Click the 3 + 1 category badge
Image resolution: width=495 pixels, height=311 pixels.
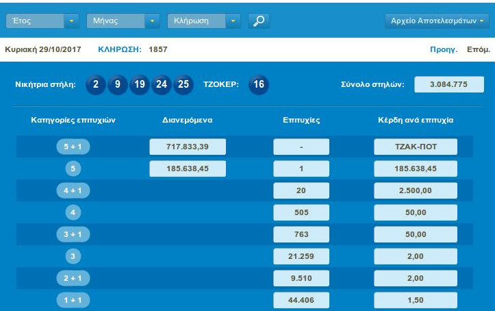tap(73, 234)
